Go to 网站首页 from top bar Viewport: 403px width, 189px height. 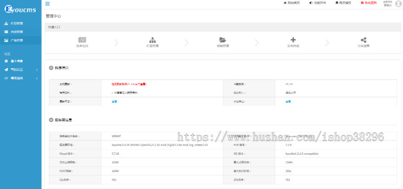[292, 3]
